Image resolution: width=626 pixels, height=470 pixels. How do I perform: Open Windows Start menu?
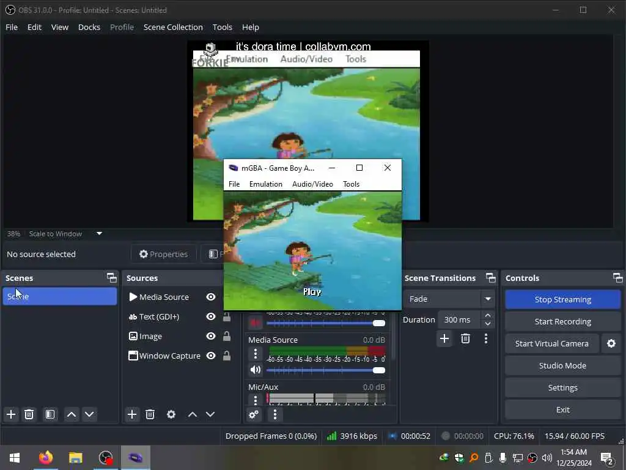click(15, 458)
